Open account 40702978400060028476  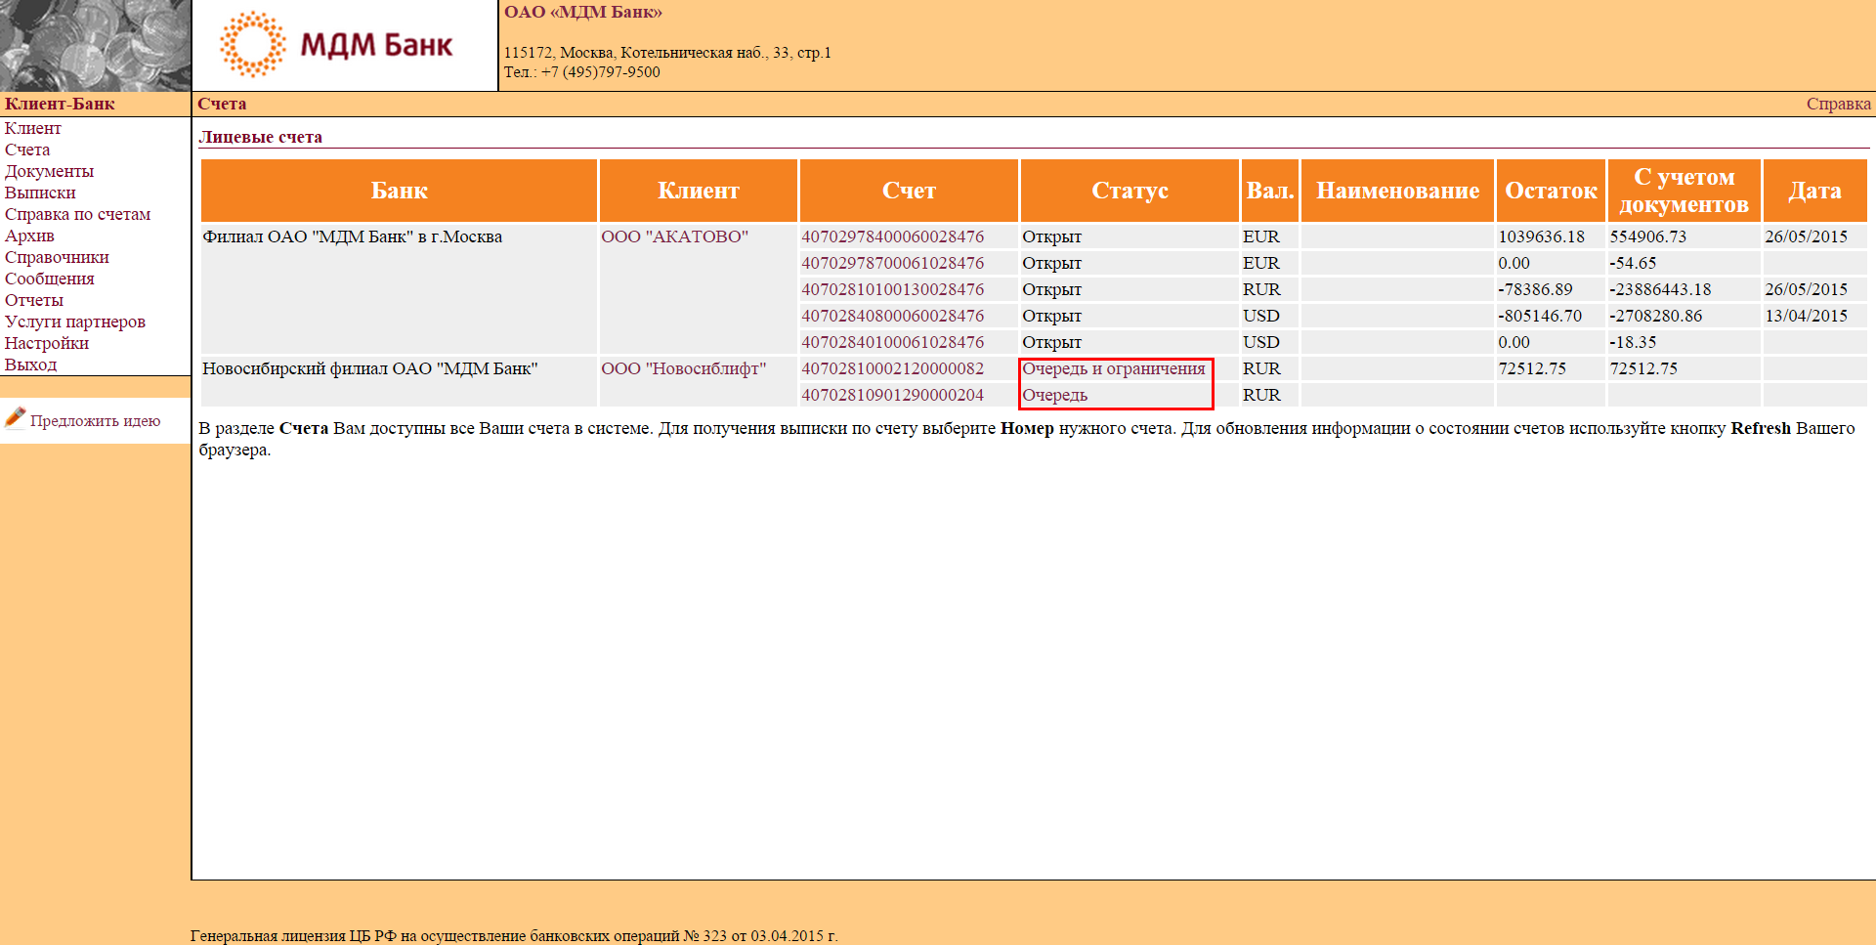(892, 236)
